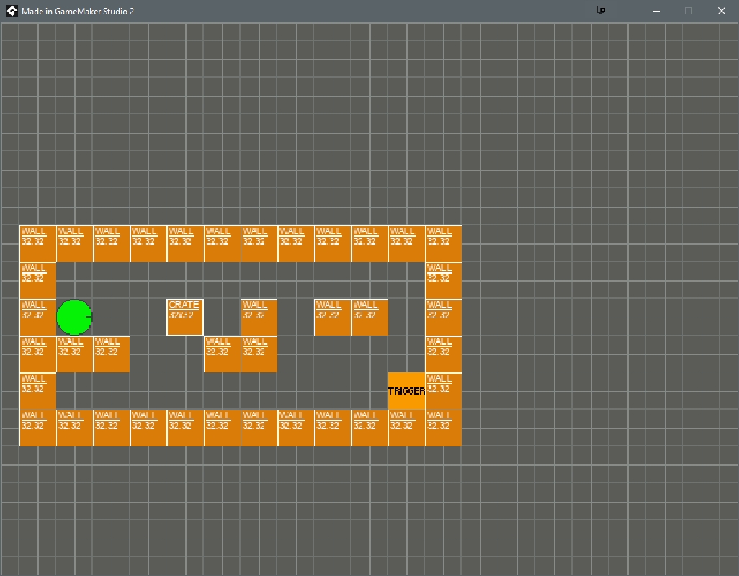
Task: Click the bottom-left corner WALL block
Action: coord(37,428)
